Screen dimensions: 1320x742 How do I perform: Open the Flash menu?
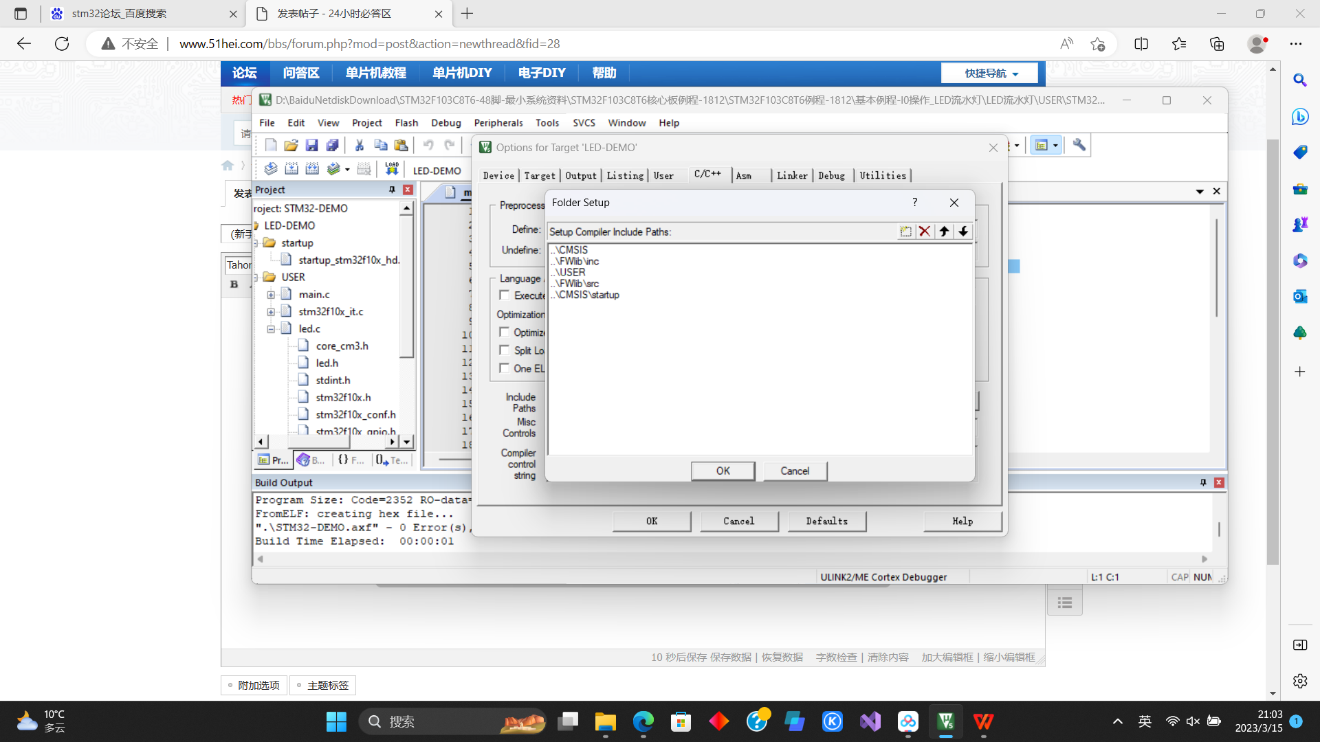pos(406,123)
